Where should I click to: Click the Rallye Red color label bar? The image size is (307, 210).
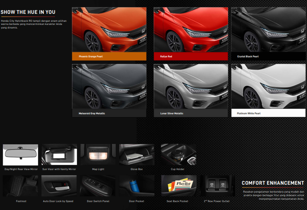(191, 57)
